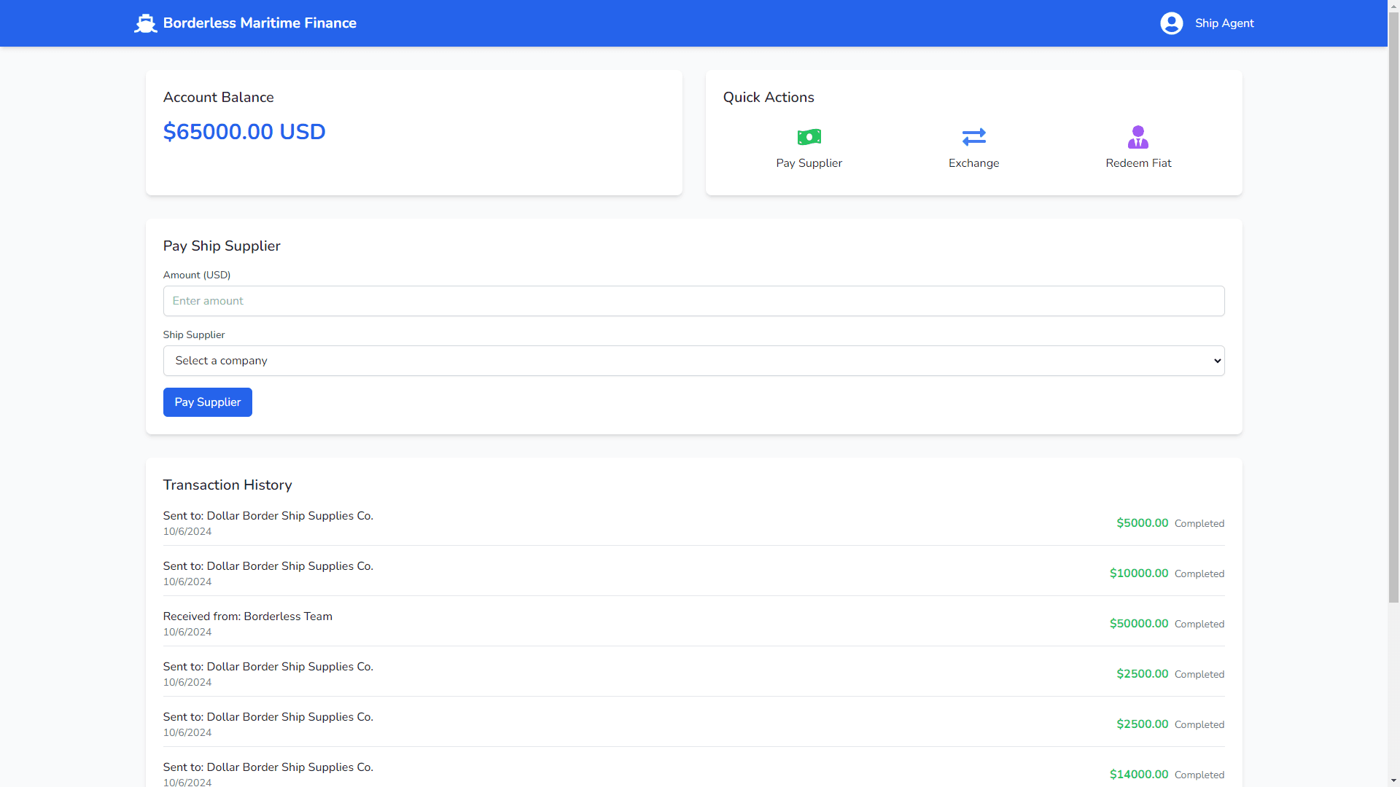1400x787 pixels.
Task: Click the blue Exchange arrows icon
Action: 974,137
